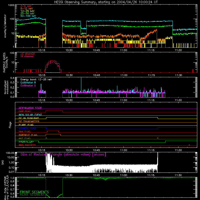The width and height of the screenshot is (200, 200).
Task: Click the '0.4' modulation tick value
Action: pyautogui.click(x=12, y=78)
